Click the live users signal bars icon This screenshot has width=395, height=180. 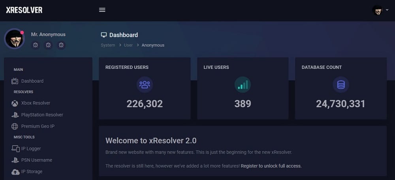pyautogui.click(x=243, y=85)
